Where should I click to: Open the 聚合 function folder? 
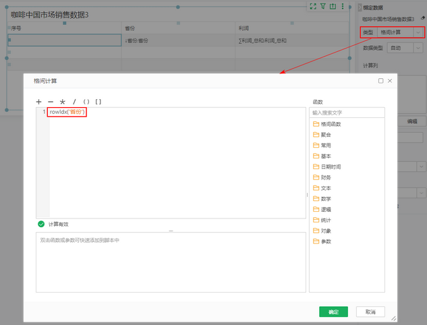pos(322,135)
